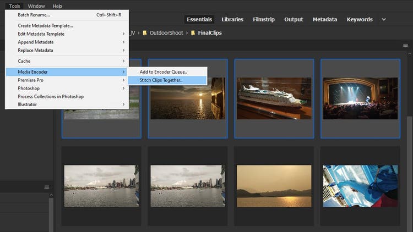Click Stitch Clips Together option
This screenshot has height=232, width=413.
point(167,80)
